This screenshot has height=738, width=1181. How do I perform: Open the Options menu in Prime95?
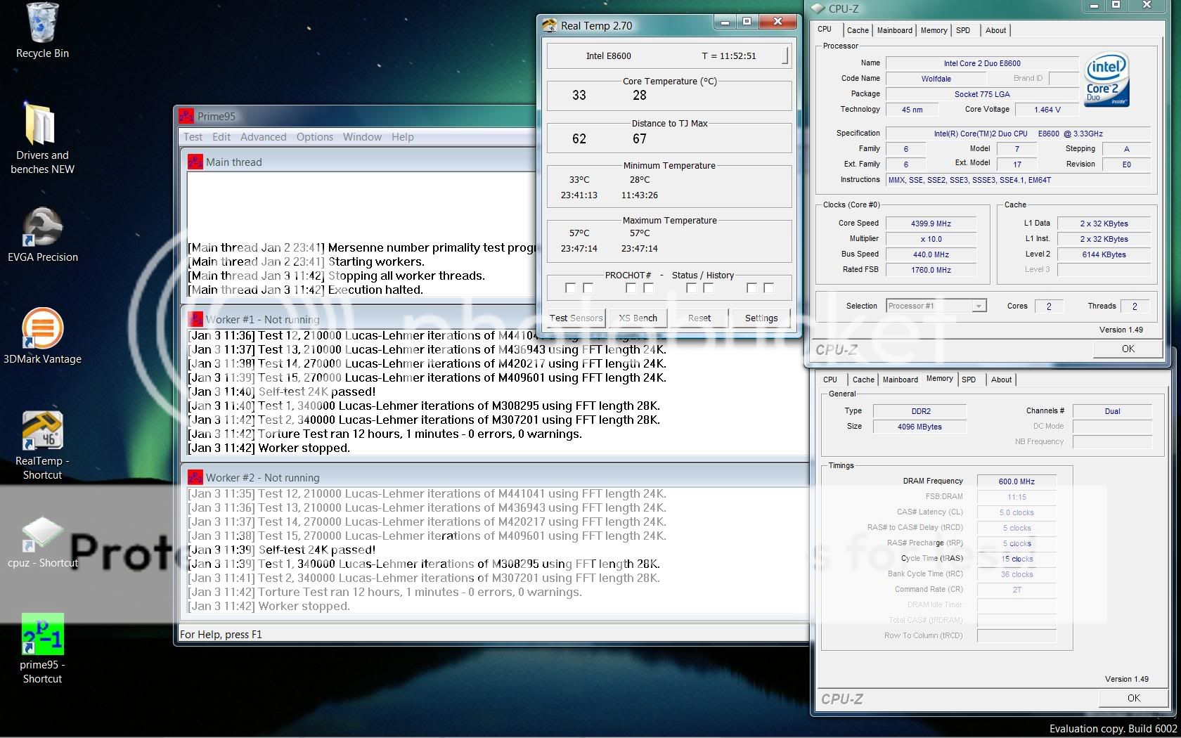(314, 137)
